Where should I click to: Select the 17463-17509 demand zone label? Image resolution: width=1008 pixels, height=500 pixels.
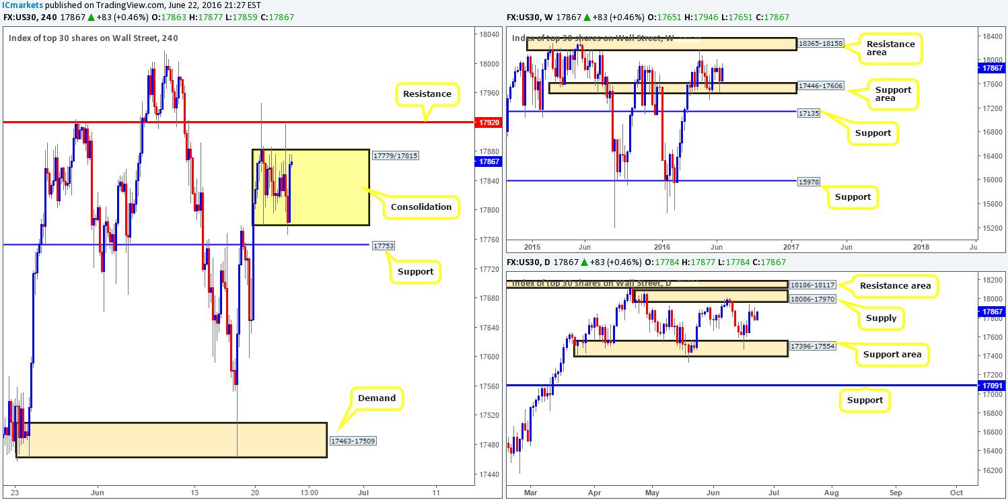[353, 441]
